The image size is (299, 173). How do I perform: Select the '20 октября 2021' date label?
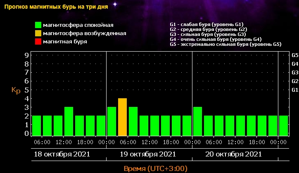pyautogui.click(x=233, y=154)
